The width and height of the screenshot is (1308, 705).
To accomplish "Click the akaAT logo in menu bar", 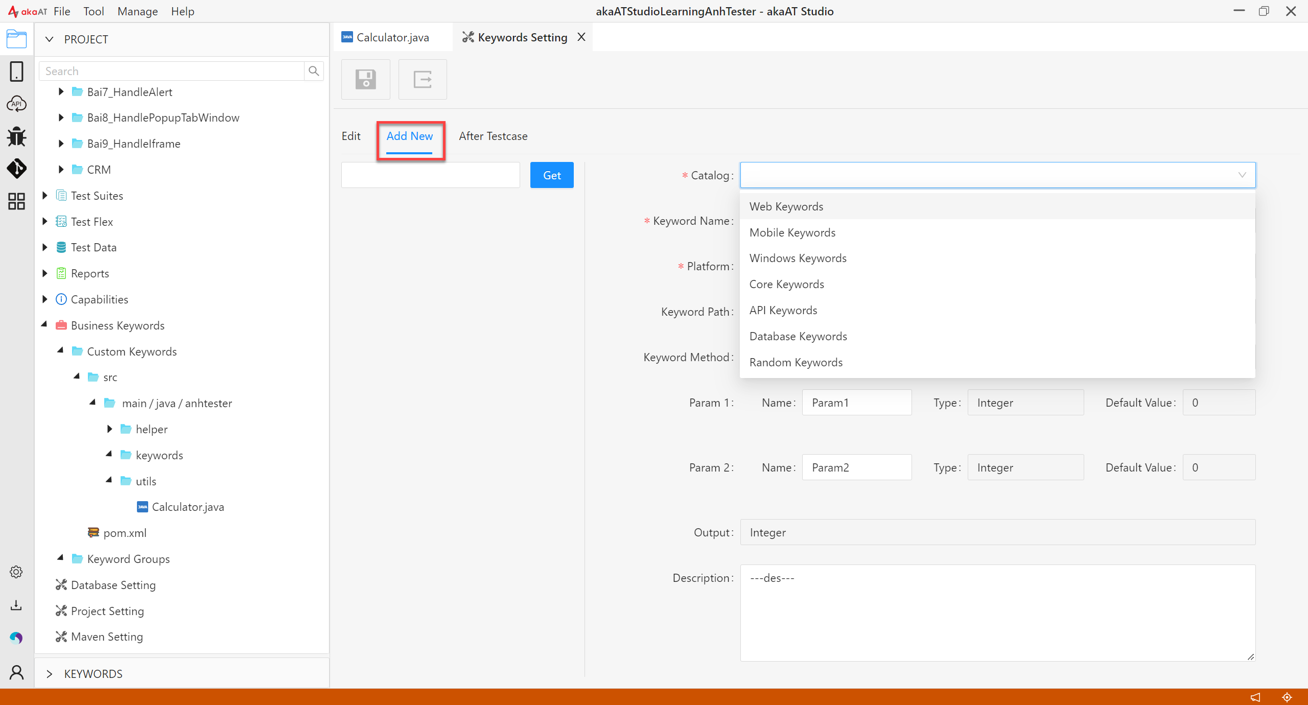I will 28,11.
